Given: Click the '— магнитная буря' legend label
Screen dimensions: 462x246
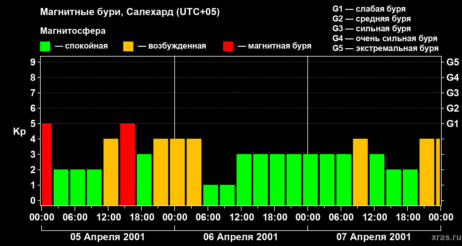Looking at the screenshot, I should (274, 46).
